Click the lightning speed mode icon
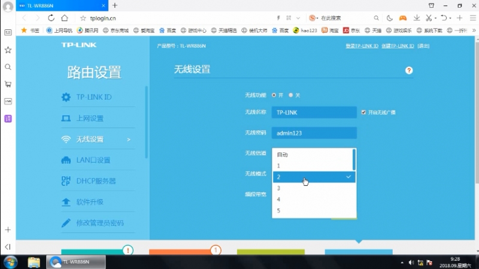 (278, 19)
